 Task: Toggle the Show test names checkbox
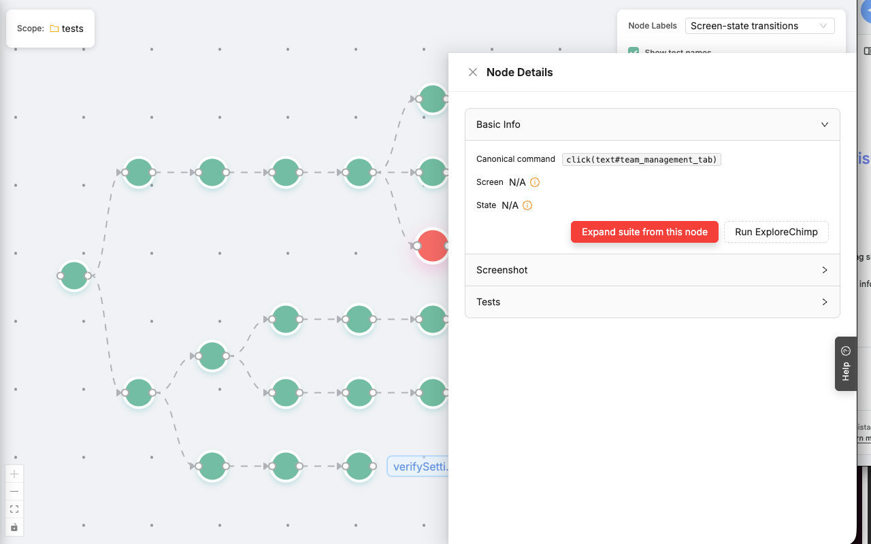click(x=634, y=52)
